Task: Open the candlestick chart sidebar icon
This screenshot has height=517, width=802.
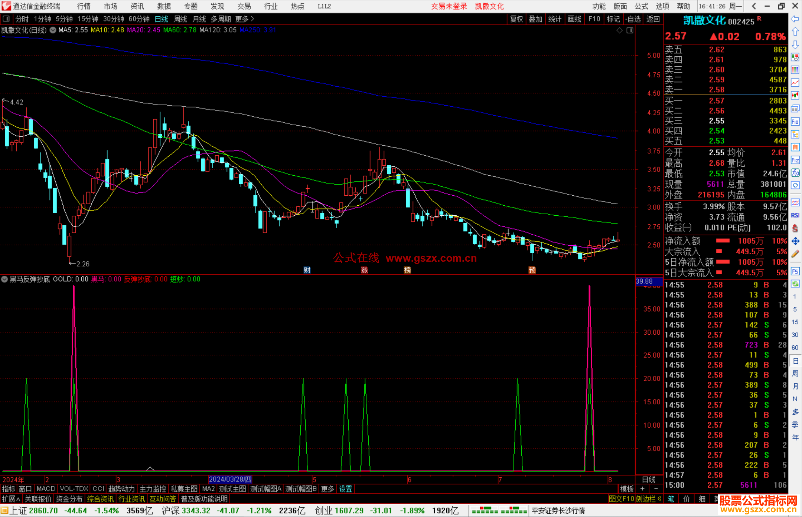Action: (x=795, y=96)
